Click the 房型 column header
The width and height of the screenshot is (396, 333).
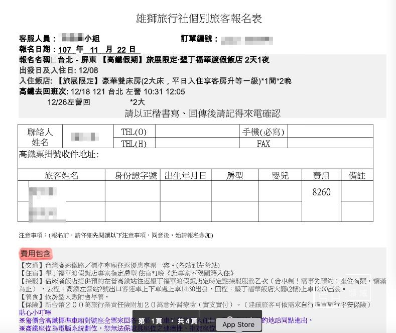tap(234, 175)
